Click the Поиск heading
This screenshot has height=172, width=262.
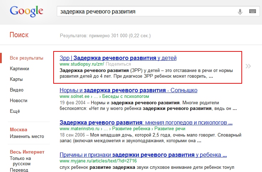19,35
